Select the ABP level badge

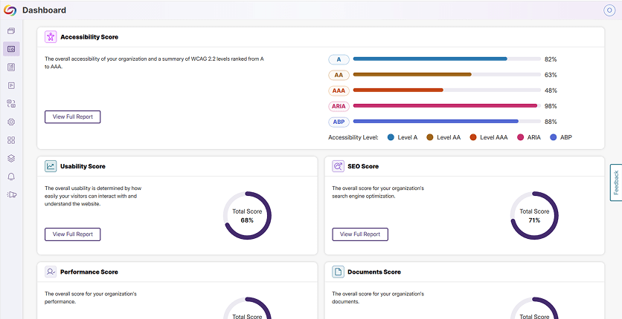pos(339,122)
